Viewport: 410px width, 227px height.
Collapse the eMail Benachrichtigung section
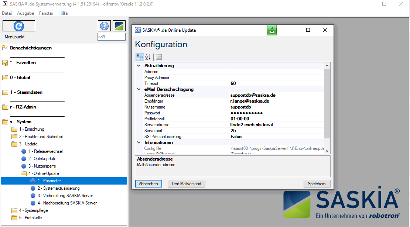click(x=139, y=89)
